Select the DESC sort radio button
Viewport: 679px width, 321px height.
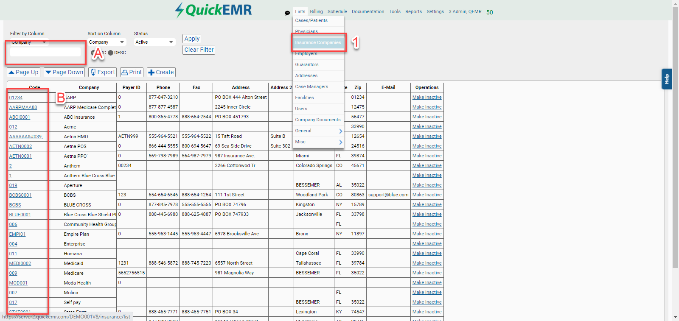coord(110,53)
